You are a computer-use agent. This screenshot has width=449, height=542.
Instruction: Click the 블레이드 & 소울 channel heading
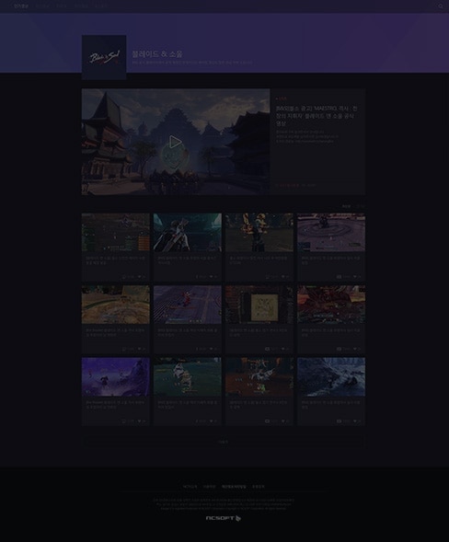click(x=157, y=54)
